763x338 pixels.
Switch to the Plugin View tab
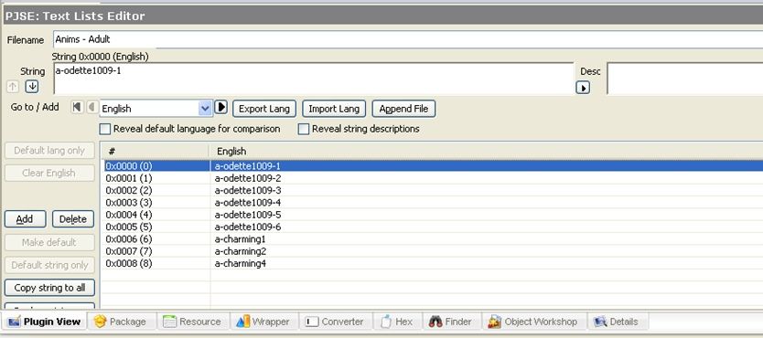coord(45,322)
